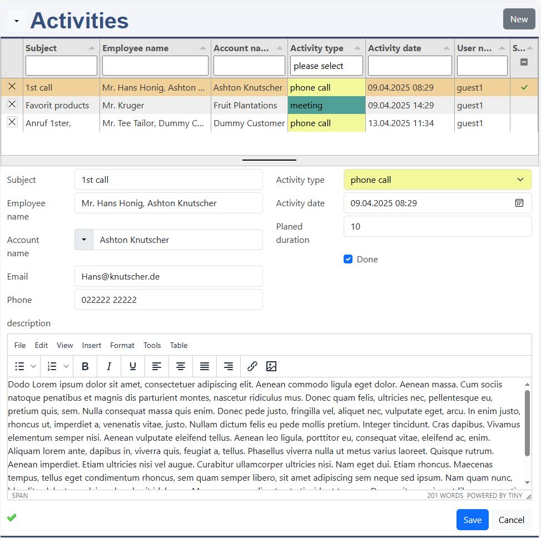Click the Save button
The height and width of the screenshot is (538, 541).
pyautogui.click(x=472, y=520)
